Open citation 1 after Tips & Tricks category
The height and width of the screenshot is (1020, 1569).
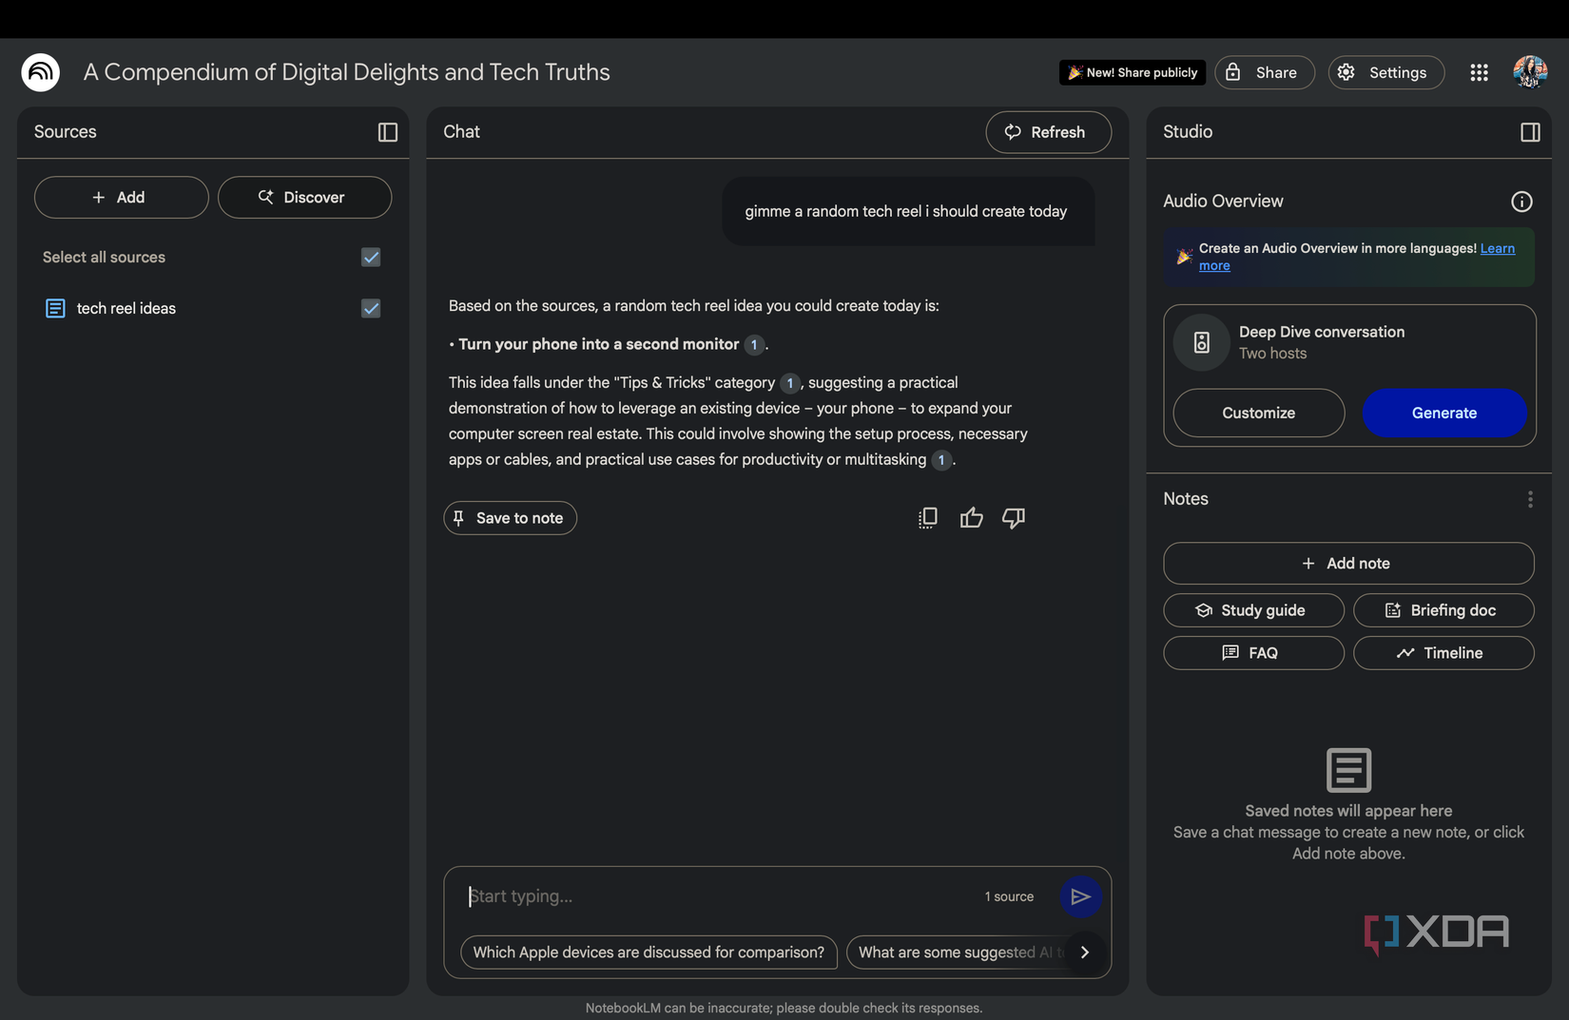click(790, 383)
